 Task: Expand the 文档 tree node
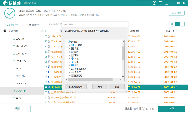pos(69,55)
